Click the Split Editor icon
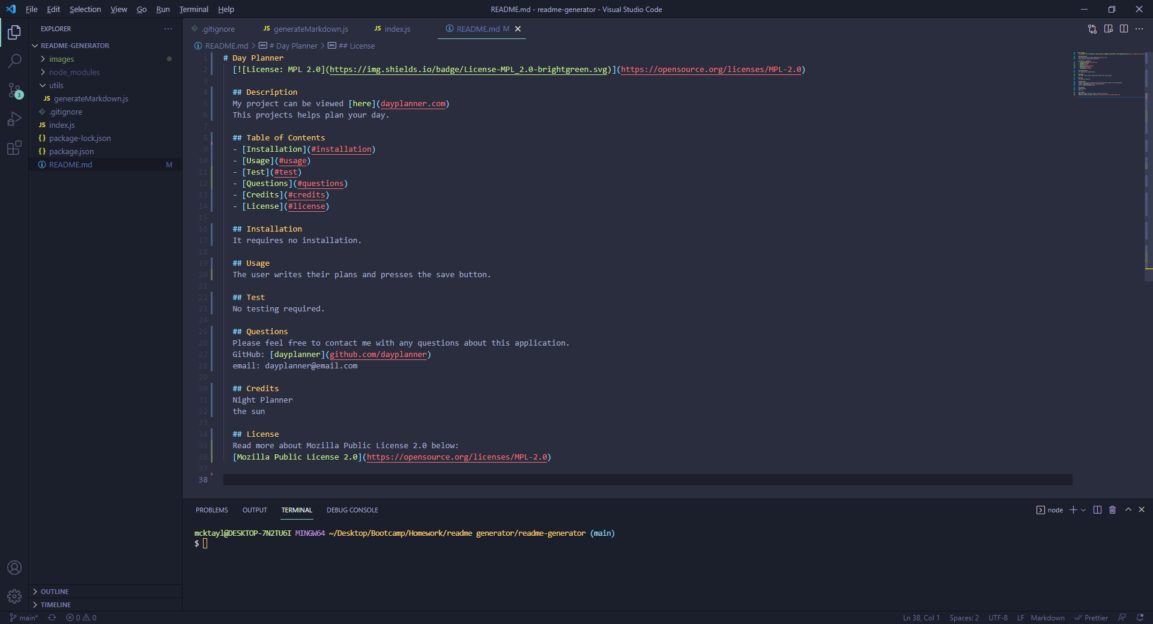Image resolution: width=1153 pixels, height=624 pixels. [1124, 29]
